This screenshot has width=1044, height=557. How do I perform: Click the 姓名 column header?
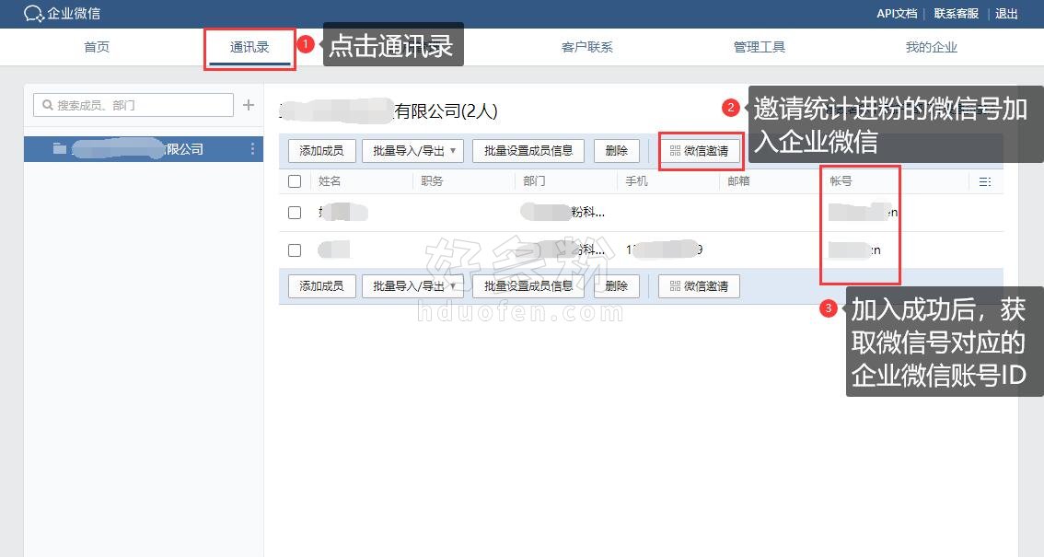click(x=329, y=181)
